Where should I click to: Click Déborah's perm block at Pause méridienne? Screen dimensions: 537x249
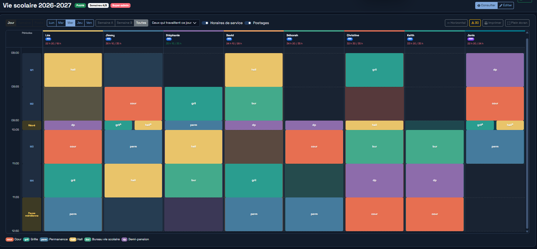[314, 214]
